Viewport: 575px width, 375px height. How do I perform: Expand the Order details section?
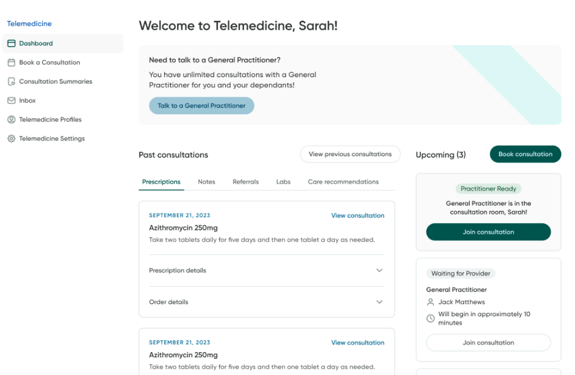[x=378, y=302]
